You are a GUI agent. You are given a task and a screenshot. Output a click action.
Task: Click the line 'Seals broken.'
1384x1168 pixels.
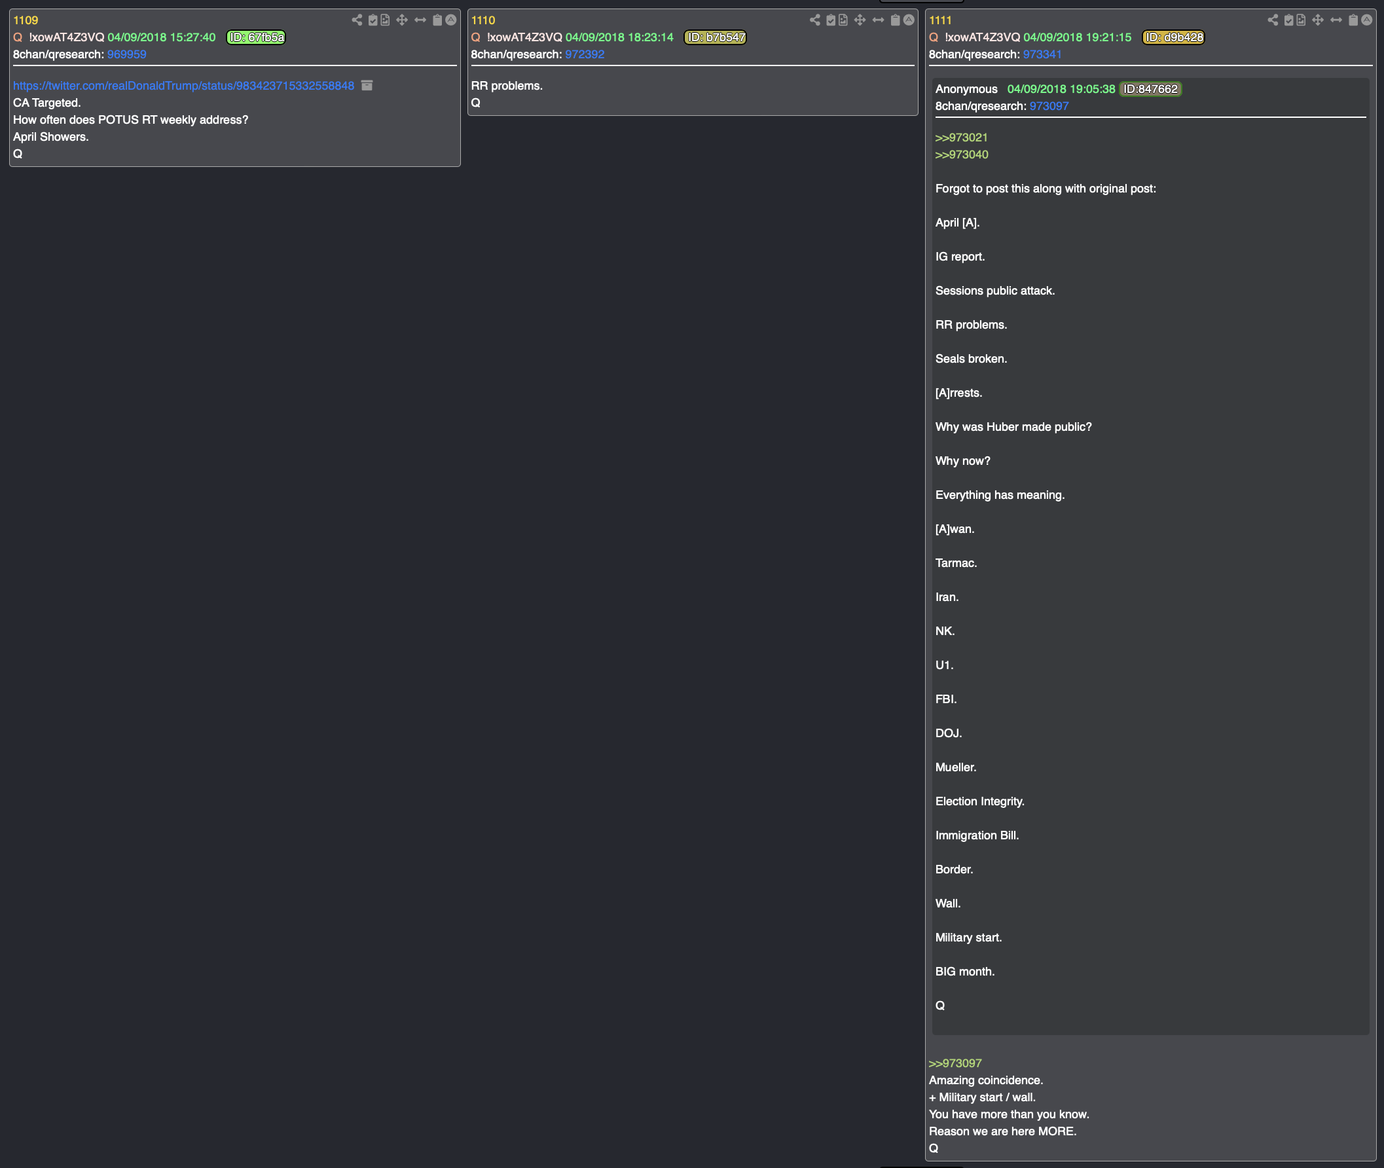pyautogui.click(x=971, y=359)
